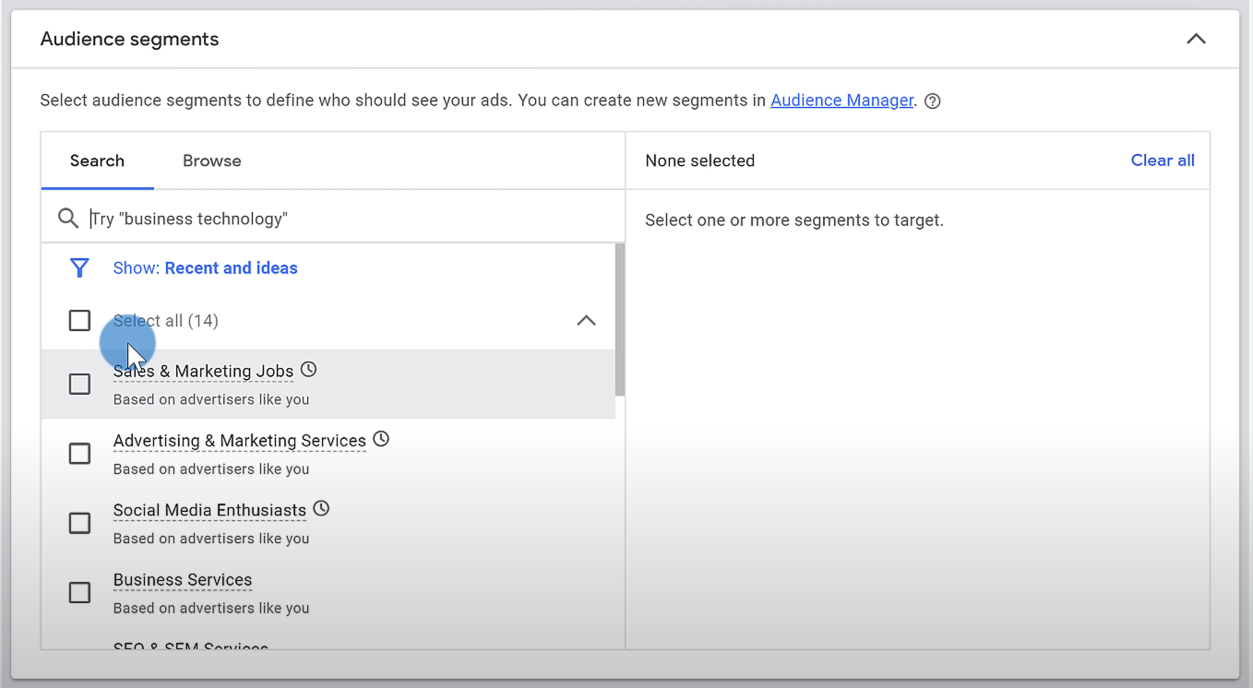This screenshot has height=688, width=1253.
Task: Switch to the Browse tab
Action: pyautogui.click(x=211, y=160)
